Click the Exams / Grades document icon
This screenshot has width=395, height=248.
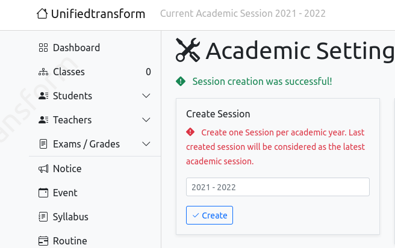tap(43, 144)
